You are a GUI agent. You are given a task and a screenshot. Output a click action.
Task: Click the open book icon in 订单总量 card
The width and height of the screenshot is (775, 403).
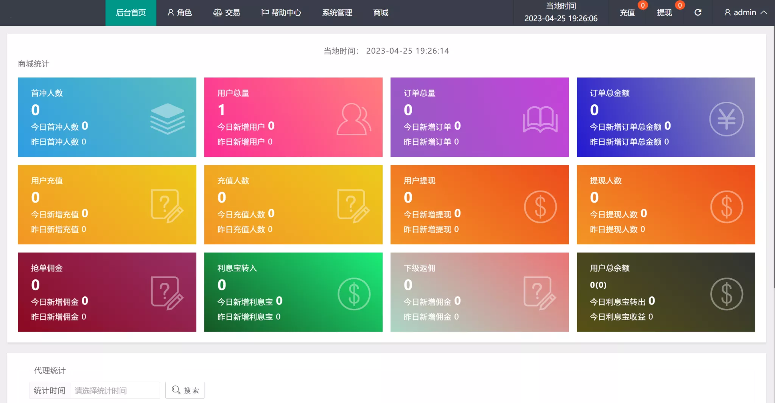(540, 119)
